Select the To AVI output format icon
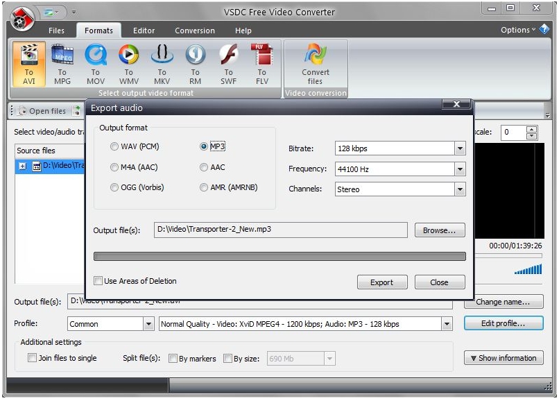The image size is (559, 401). point(28,65)
